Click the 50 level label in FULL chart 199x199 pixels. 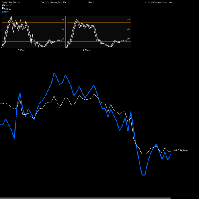(129, 29)
